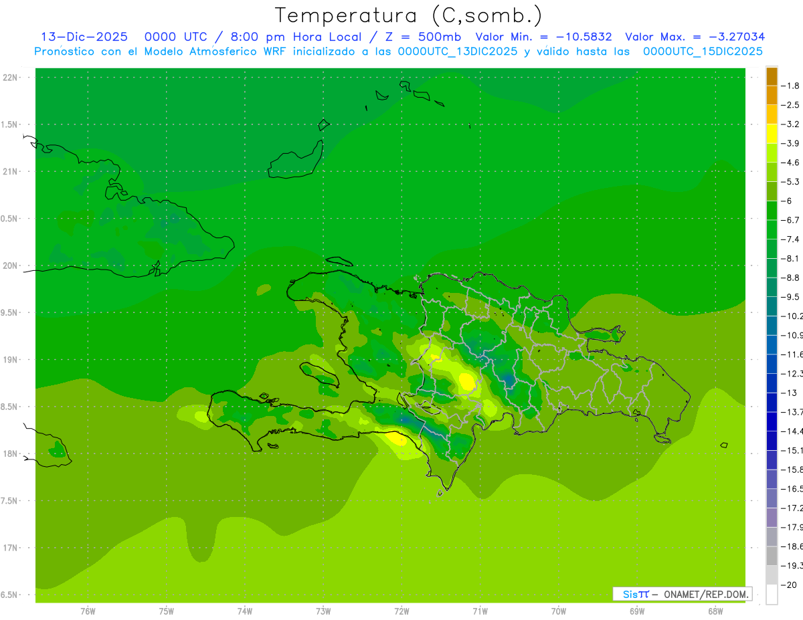This screenshot has height=620, width=803.
Task: Click the '76W' longitude label
Action: click(88, 611)
